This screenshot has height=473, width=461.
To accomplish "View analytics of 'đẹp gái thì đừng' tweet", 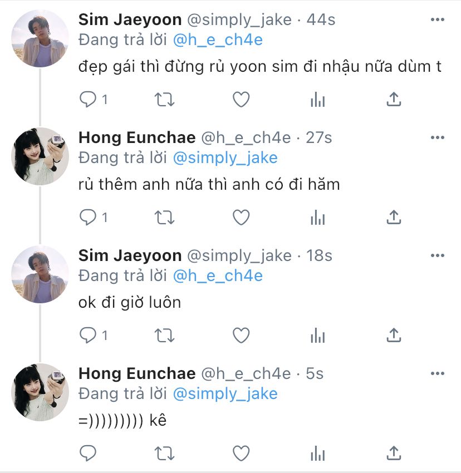I will coord(317,100).
